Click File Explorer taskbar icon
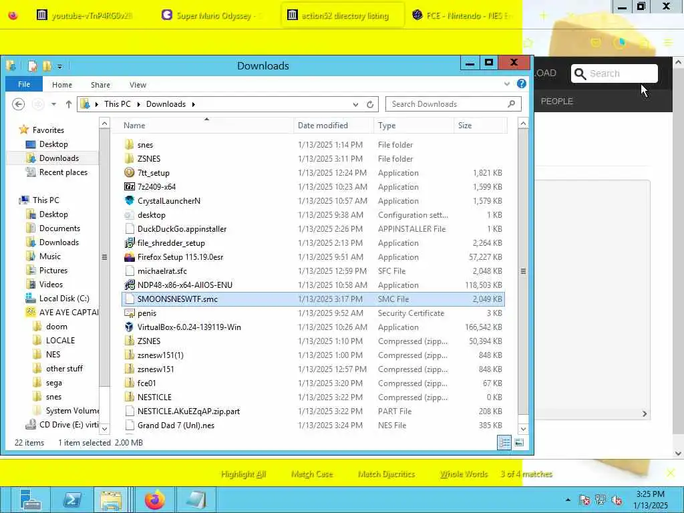This screenshot has width=684, height=513. pos(111,500)
